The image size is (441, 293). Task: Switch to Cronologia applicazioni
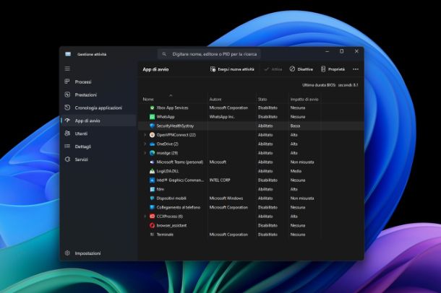(99, 108)
